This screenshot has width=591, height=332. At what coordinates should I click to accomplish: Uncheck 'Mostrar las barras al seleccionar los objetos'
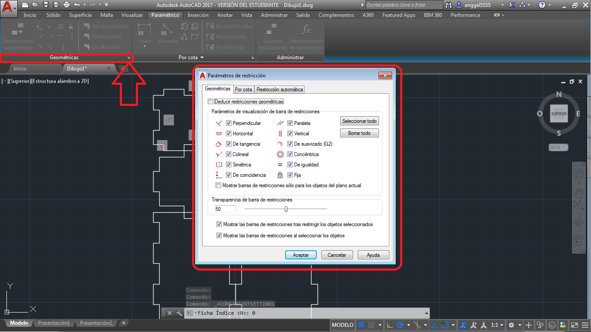tap(219, 236)
